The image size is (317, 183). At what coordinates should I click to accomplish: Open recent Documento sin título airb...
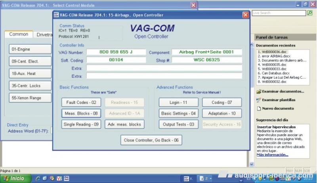(x=282, y=60)
